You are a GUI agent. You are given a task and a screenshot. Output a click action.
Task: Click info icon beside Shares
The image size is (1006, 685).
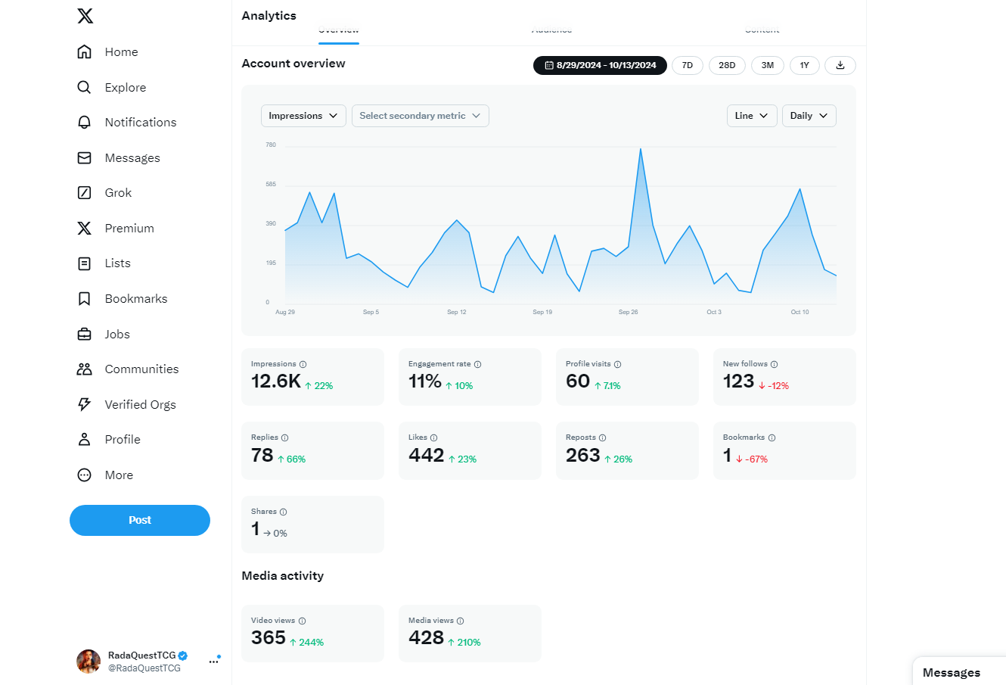284,512
